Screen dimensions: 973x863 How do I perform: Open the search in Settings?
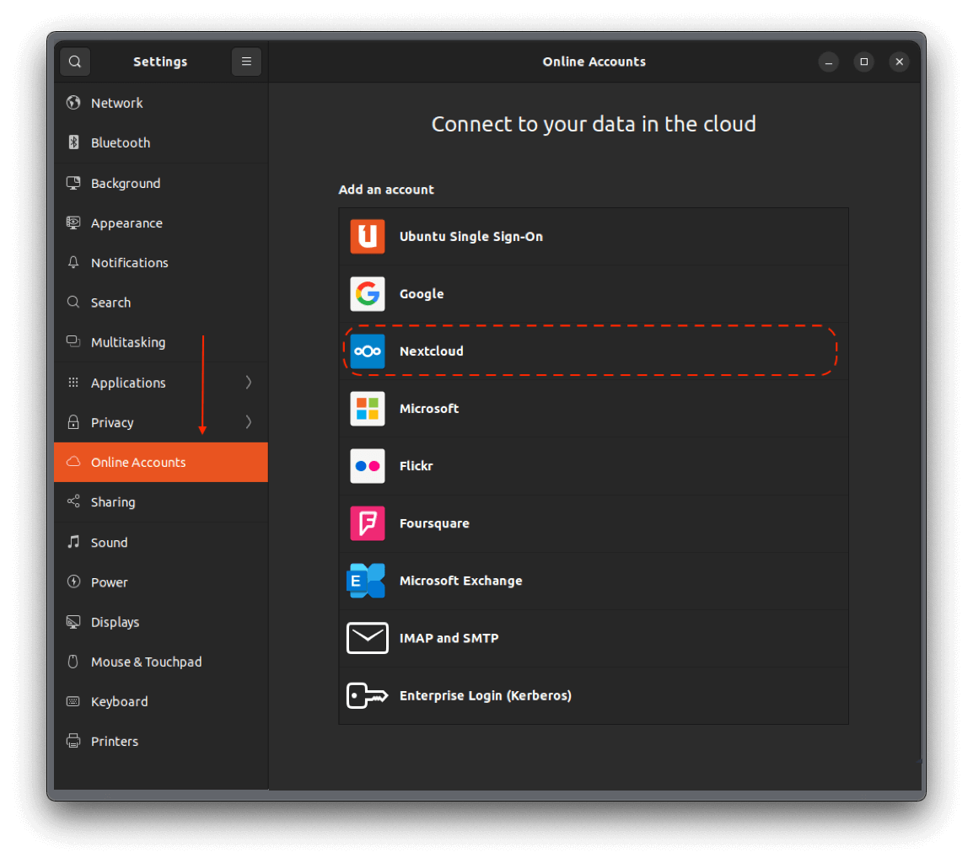point(74,61)
